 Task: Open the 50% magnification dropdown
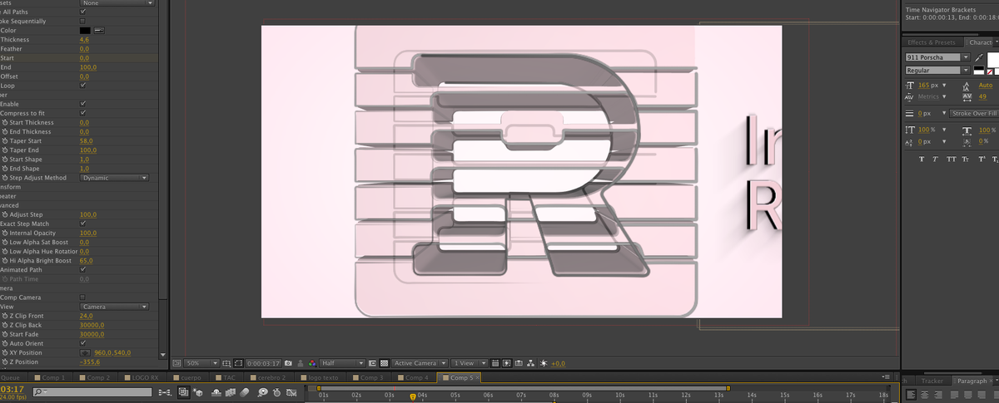(x=202, y=363)
